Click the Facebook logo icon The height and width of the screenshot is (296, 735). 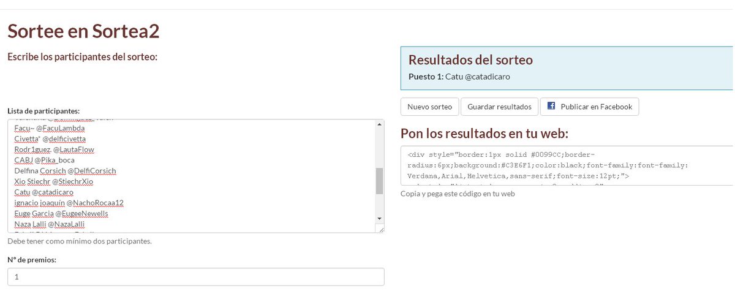[x=551, y=106]
